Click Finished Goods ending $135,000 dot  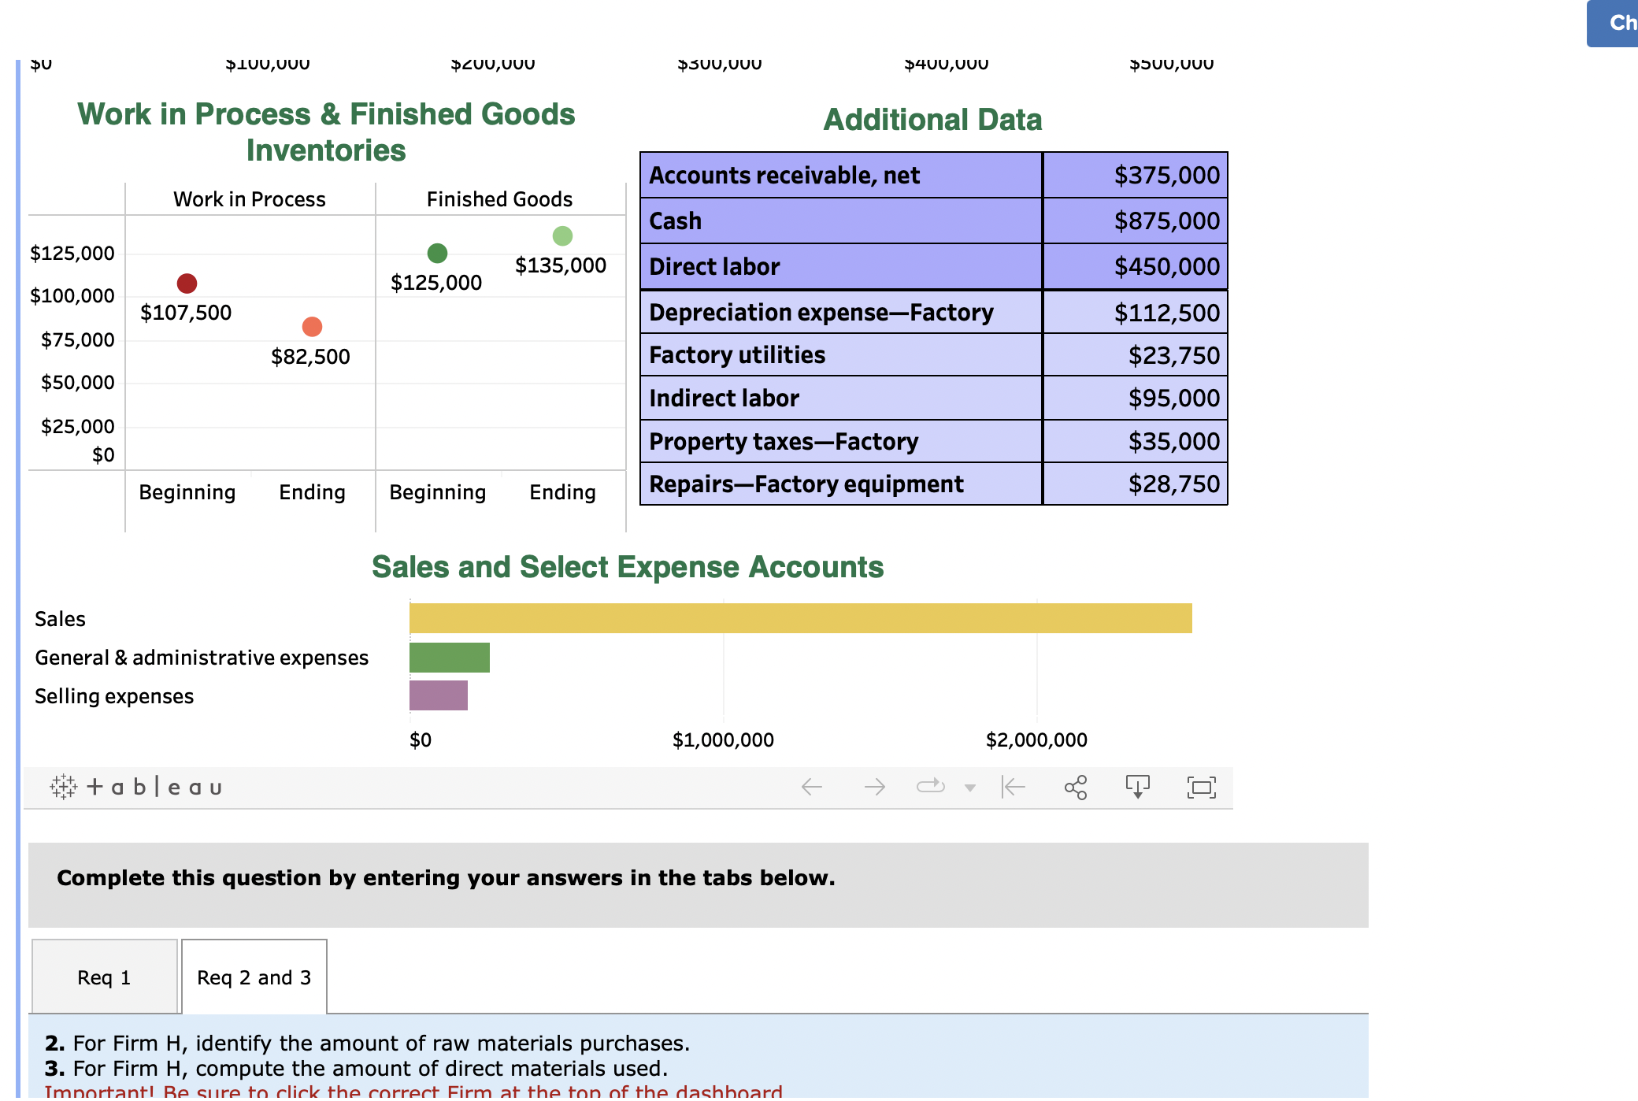tap(562, 235)
